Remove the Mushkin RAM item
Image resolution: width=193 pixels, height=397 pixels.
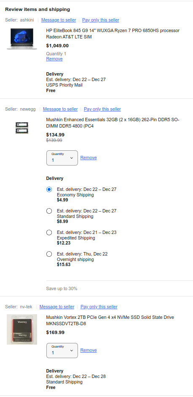(x=88, y=158)
